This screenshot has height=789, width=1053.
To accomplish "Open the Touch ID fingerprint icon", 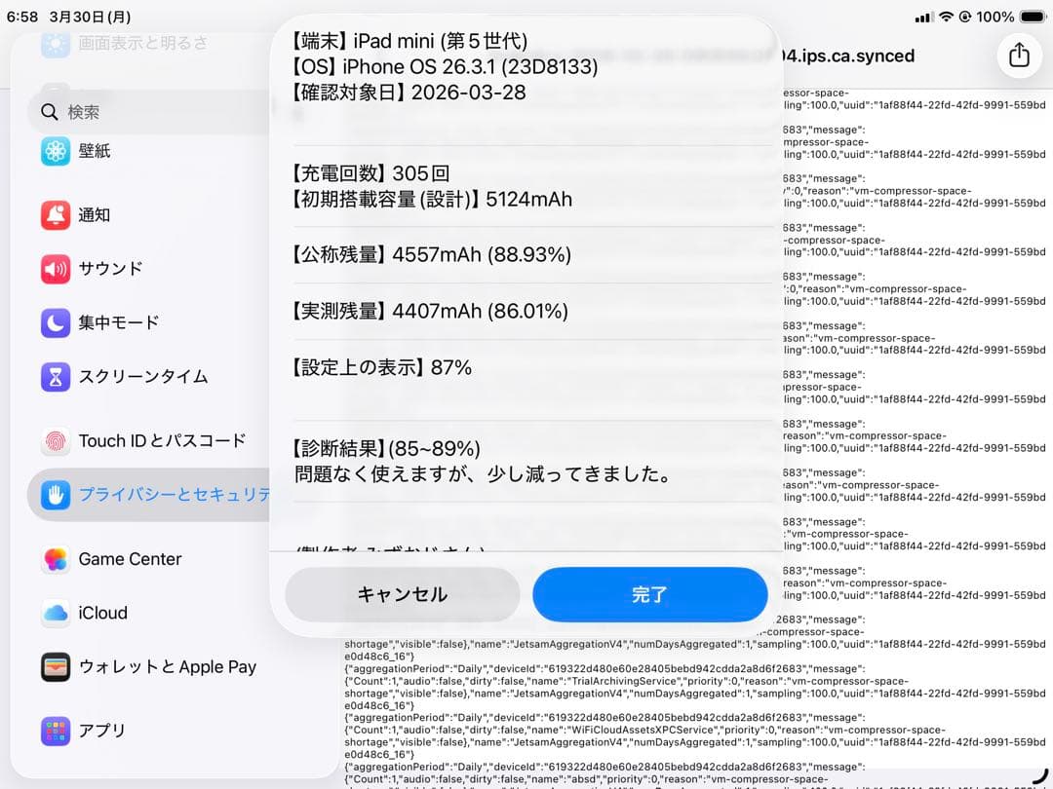I will 55,441.
